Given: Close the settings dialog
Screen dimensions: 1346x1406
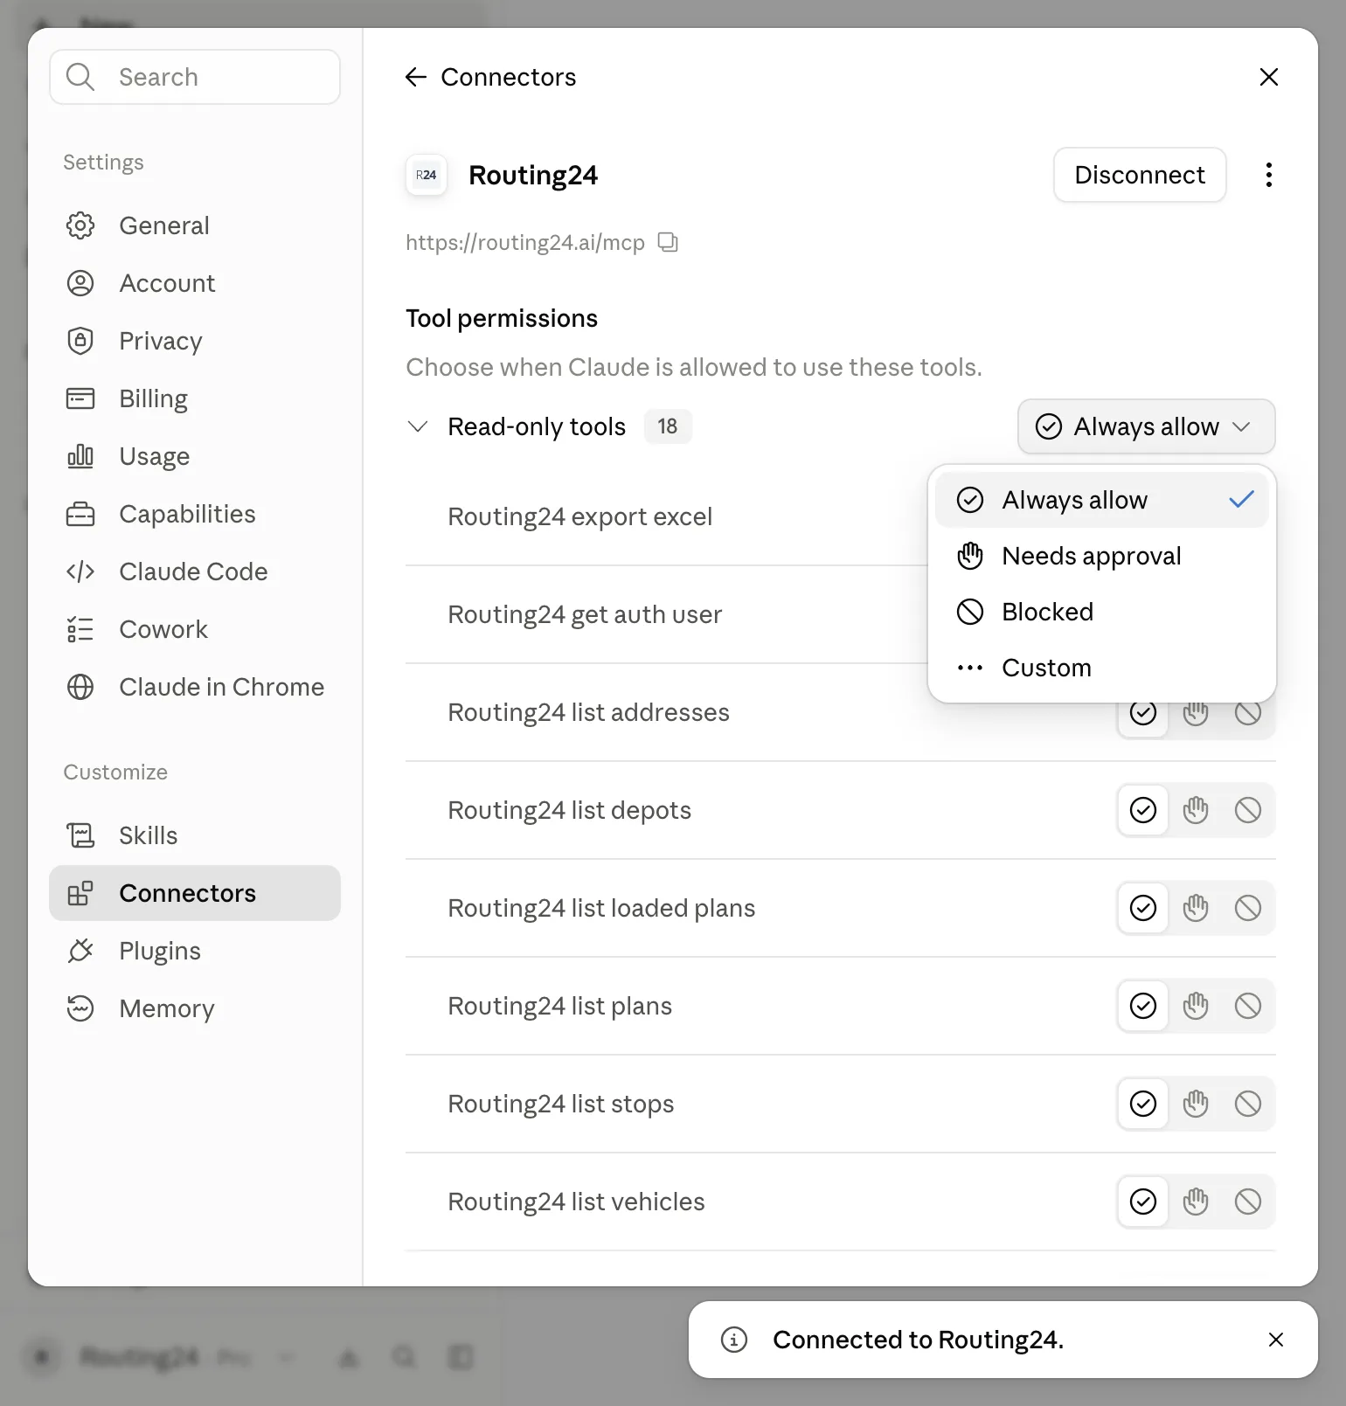Looking at the screenshot, I should (1269, 77).
